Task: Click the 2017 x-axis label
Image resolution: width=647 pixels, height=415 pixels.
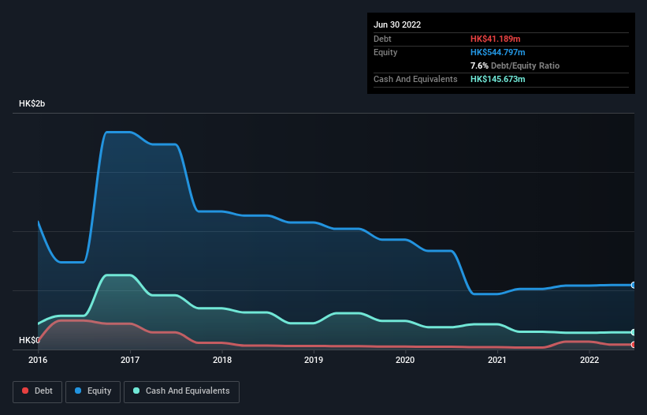Action: point(130,360)
